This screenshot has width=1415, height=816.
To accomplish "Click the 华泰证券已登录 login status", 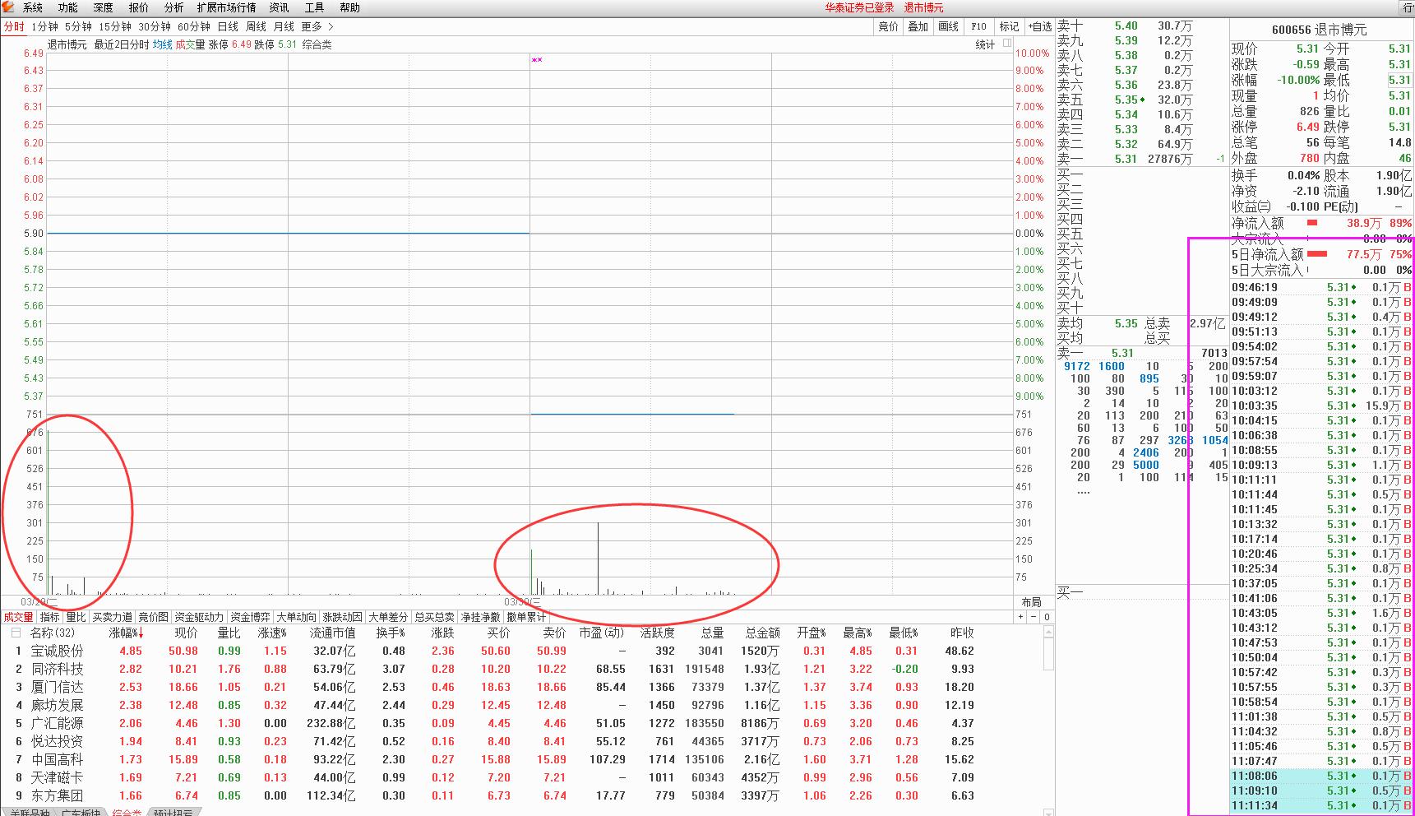I will coord(859,7).
